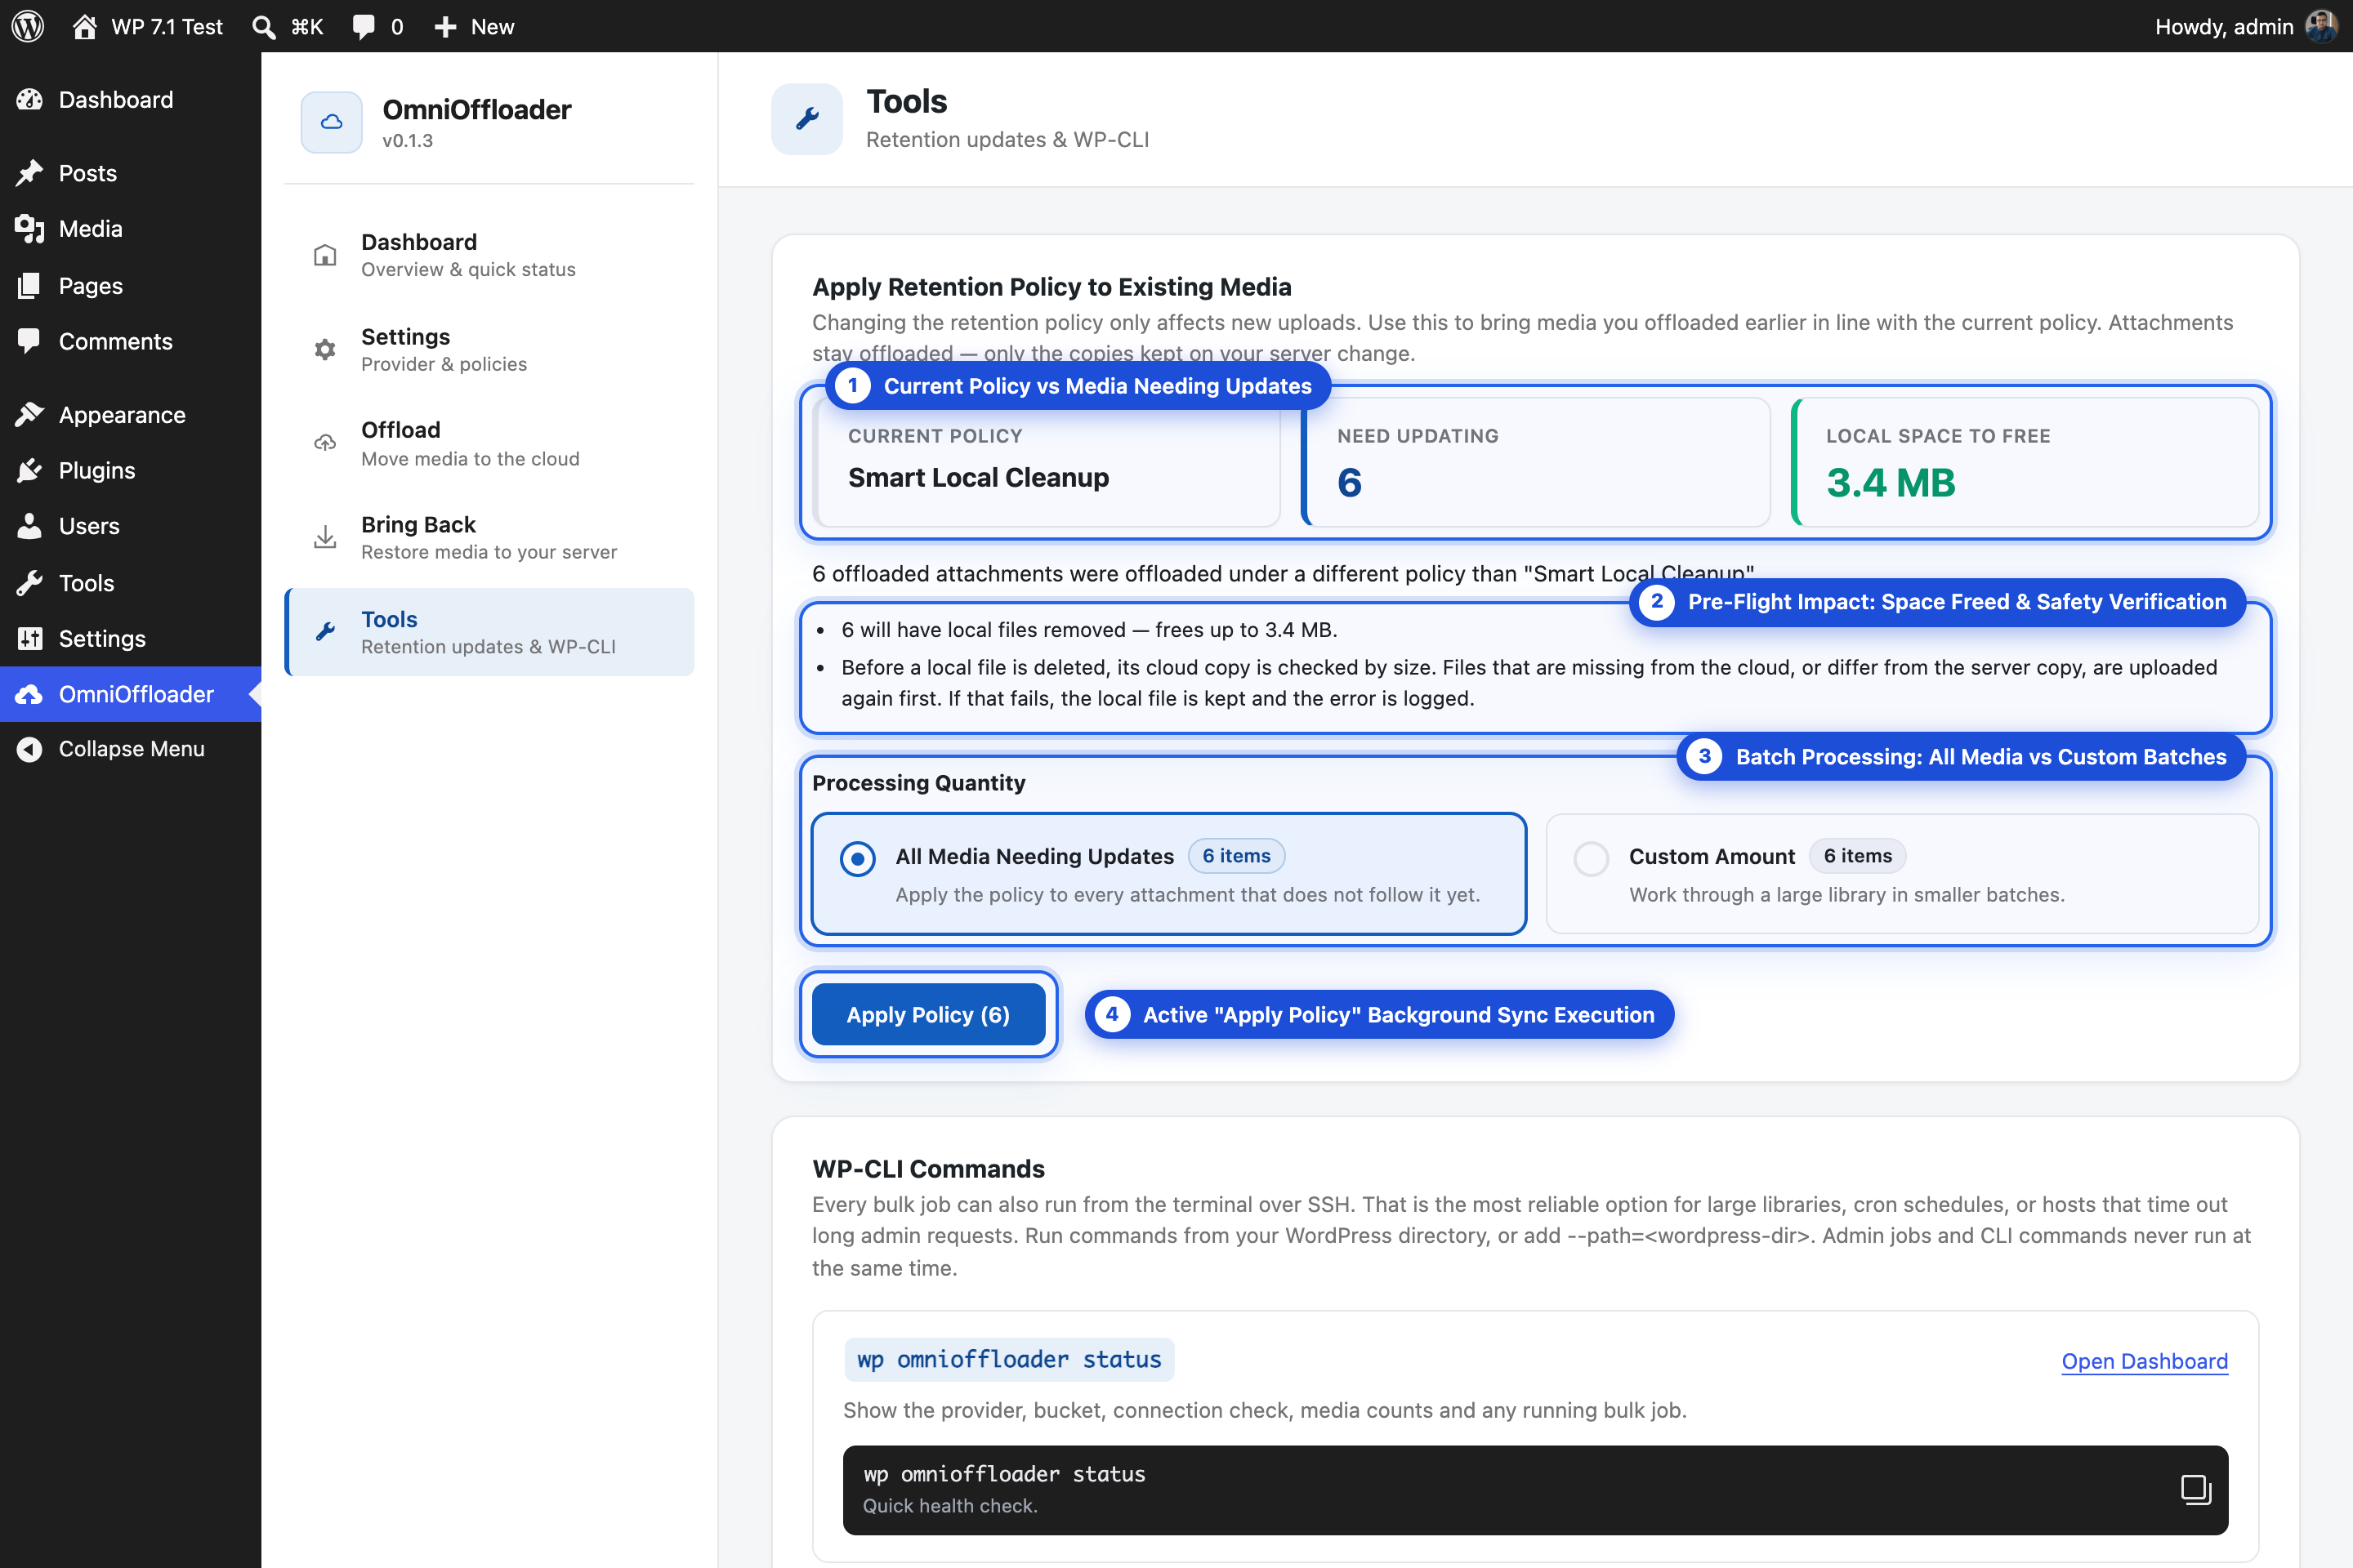Select Tools Retention updates & WP-CLI tab
Image resolution: width=2353 pixels, height=1568 pixels.
coord(489,632)
